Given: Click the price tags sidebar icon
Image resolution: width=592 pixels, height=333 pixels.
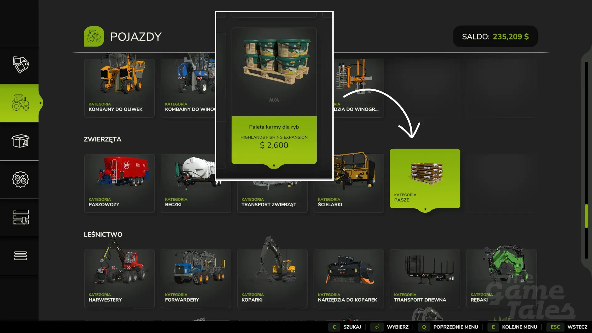Looking at the screenshot, I should tap(20, 65).
